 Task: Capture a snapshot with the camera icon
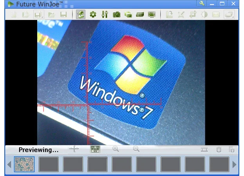117,14
